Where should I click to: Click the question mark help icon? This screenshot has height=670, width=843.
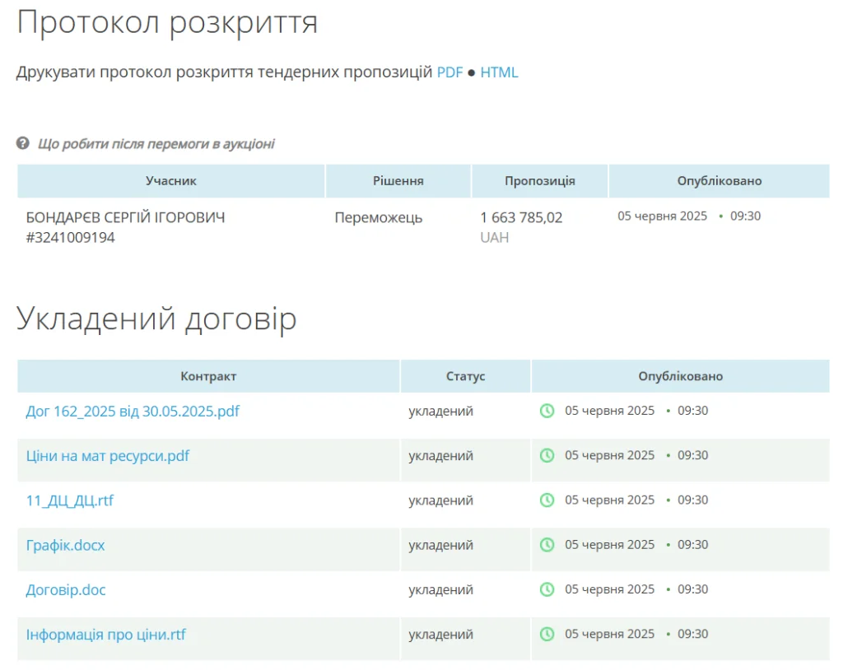coord(23,144)
